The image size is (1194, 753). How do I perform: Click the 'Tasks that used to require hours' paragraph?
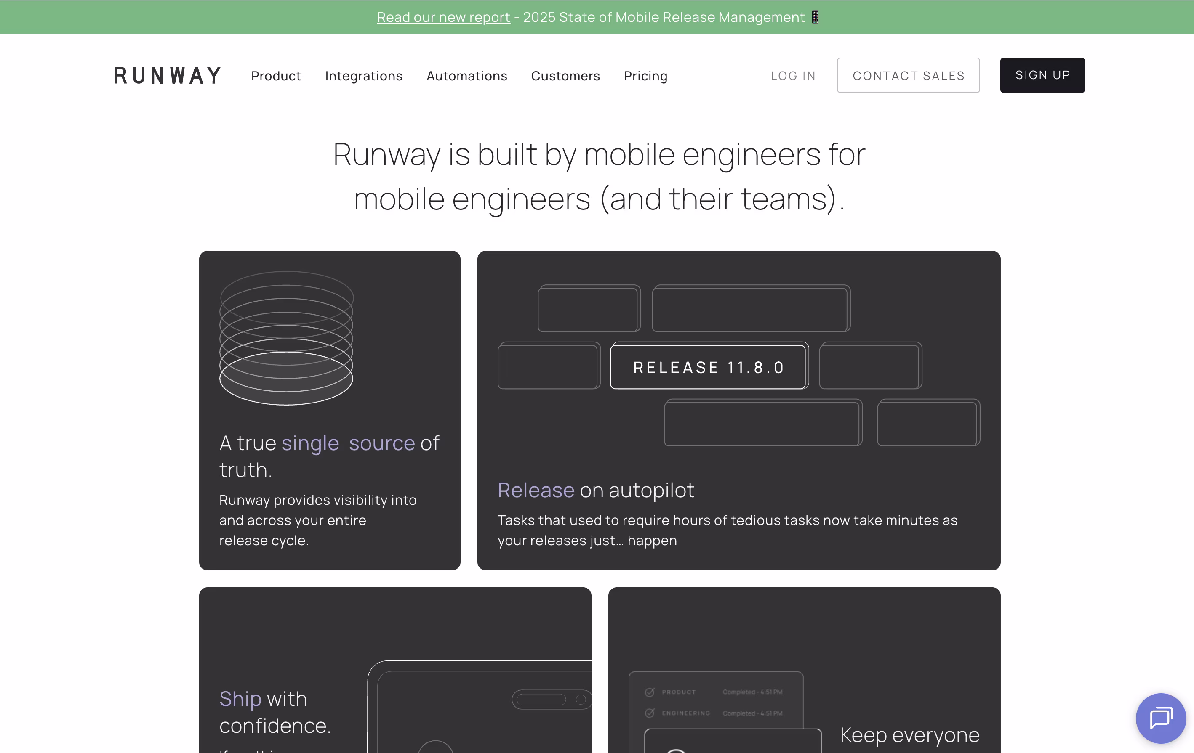coord(728,530)
